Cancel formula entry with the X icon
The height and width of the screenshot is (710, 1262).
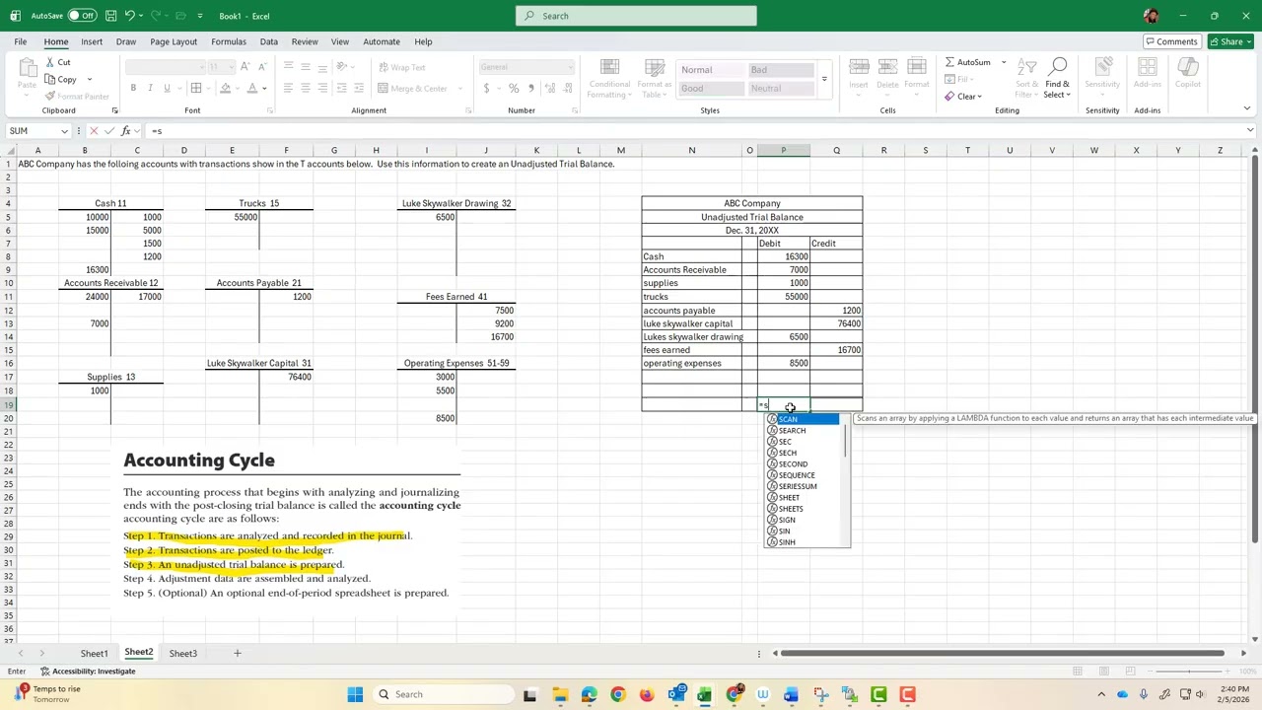click(x=94, y=131)
